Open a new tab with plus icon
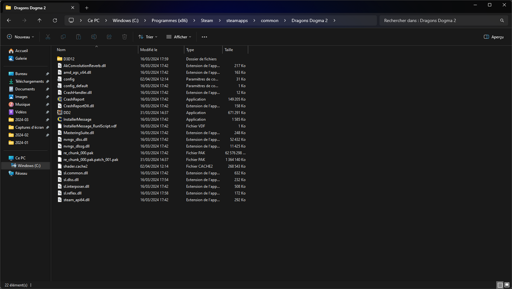Screen dimensions: 512x289 [x=87, y=8]
